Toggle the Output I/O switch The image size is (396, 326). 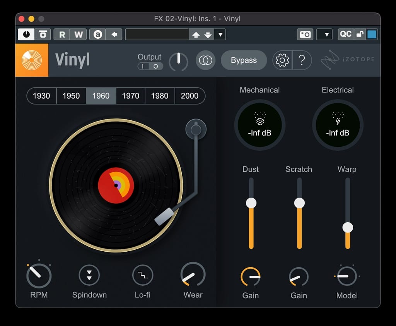[x=150, y=66]
